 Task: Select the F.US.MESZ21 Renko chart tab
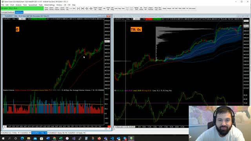tap(57, 133)
